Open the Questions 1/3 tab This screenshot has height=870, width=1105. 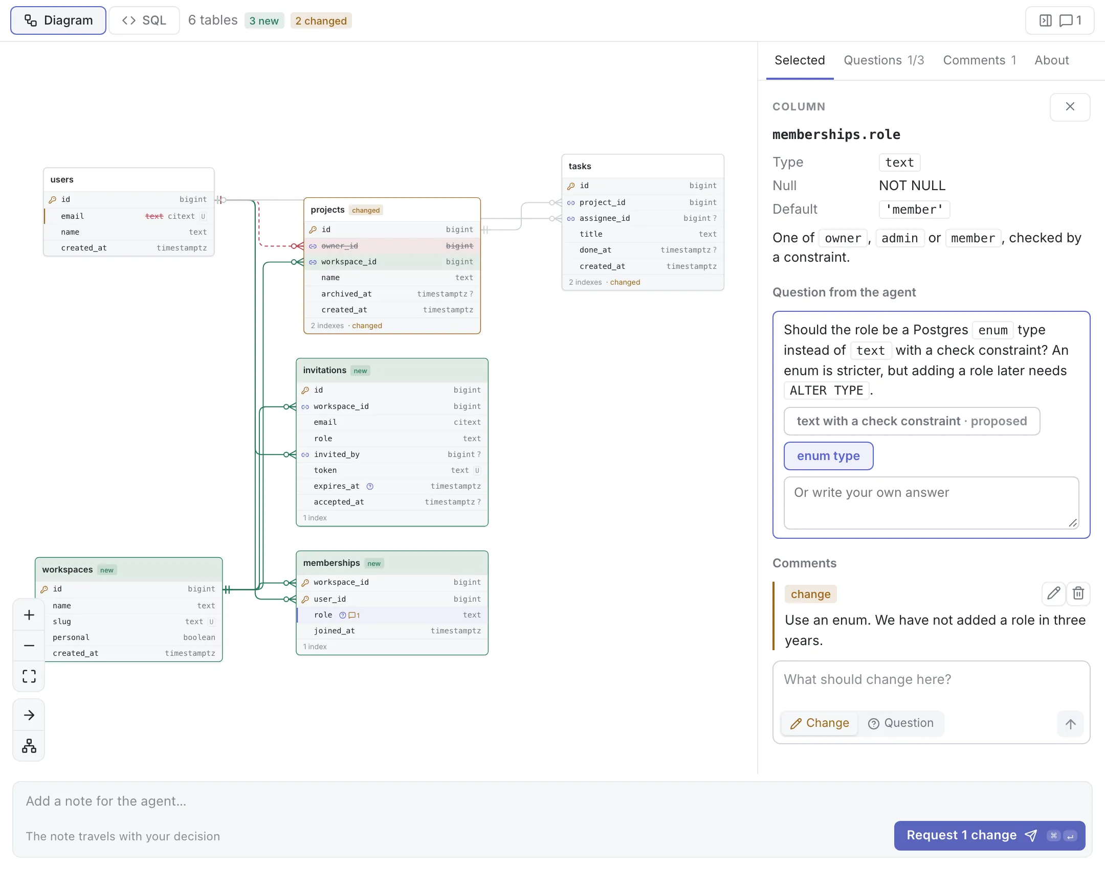click(x=884, y=60)
